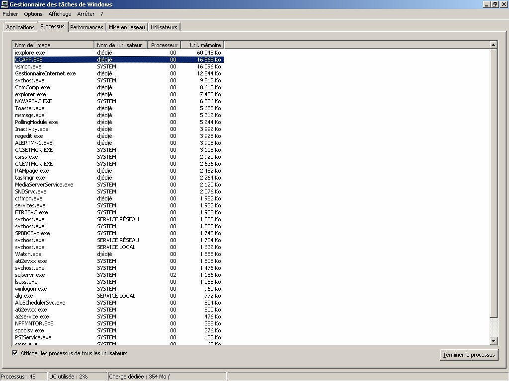Image resolution: width=509 pixels, height=381 pixels.
Task: Click the Task Manager title bar icon
Action: (x=4, y=4)
